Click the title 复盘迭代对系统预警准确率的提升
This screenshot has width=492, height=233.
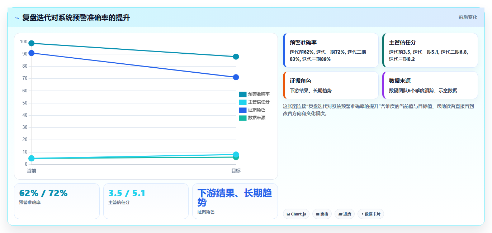click(76, 18)
